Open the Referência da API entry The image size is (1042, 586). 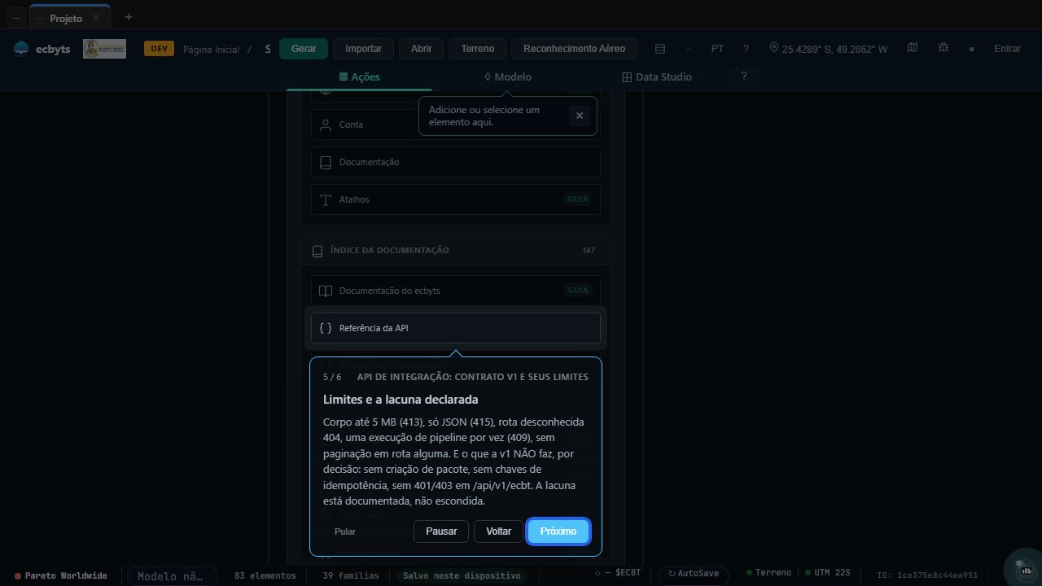[x=455, y=328]
